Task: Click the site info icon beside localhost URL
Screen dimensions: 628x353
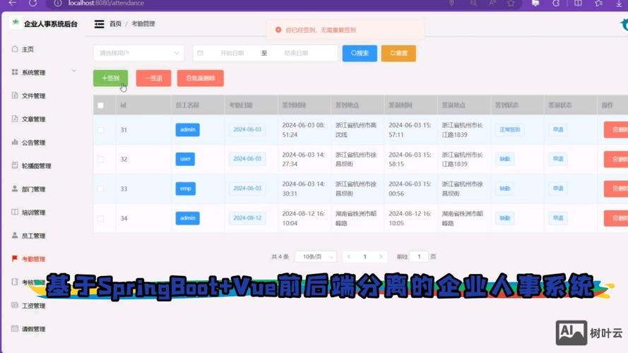Action: [58, 4]
